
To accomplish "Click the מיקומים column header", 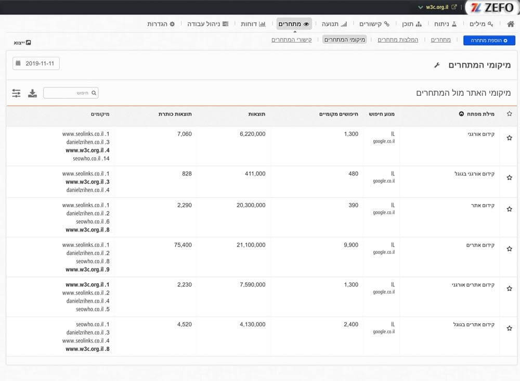I will [x=100, y=114].
